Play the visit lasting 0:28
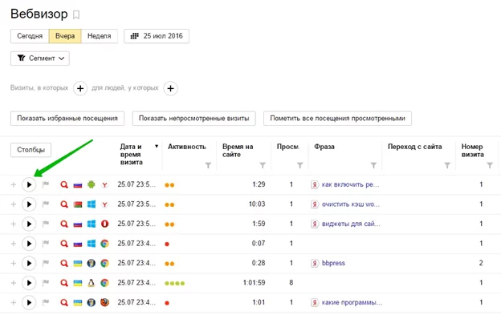The height and width of the screenshot is (315, 501). pyautogui.click(x=29, y=264)
